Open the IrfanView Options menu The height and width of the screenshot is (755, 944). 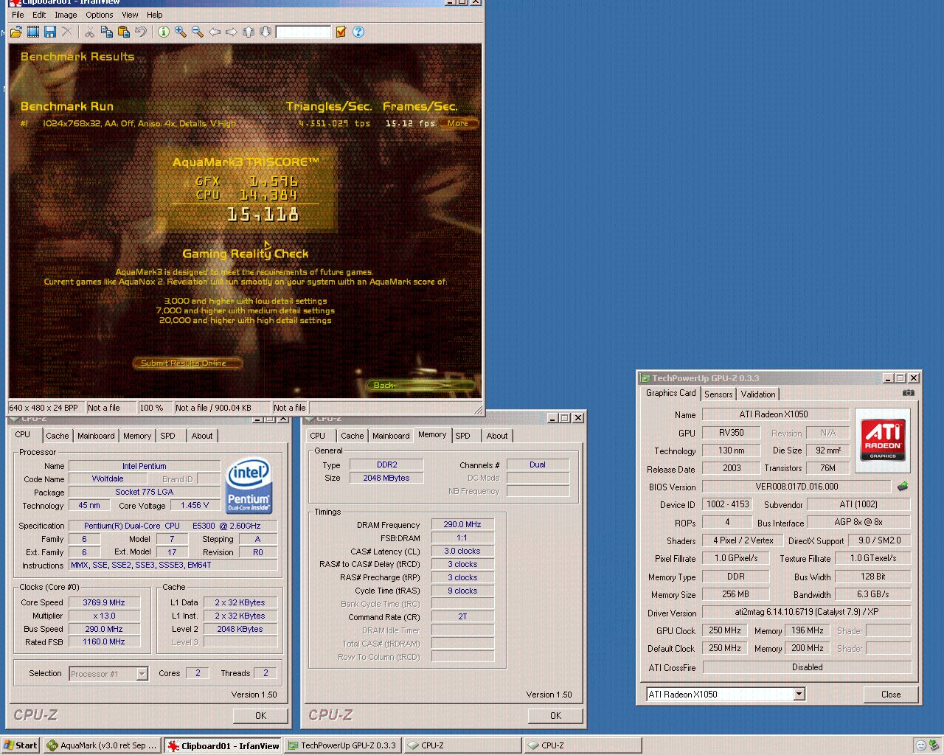tap(99, 15)
